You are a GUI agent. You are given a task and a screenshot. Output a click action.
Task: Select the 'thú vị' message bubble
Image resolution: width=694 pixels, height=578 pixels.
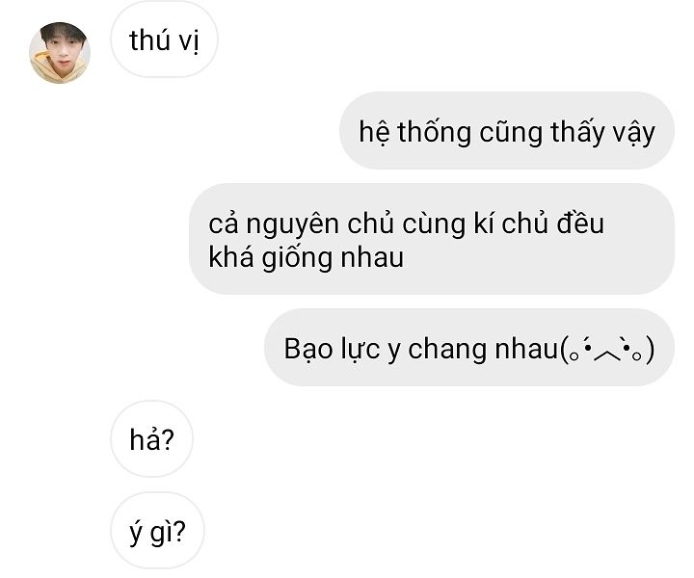[164, 39]
